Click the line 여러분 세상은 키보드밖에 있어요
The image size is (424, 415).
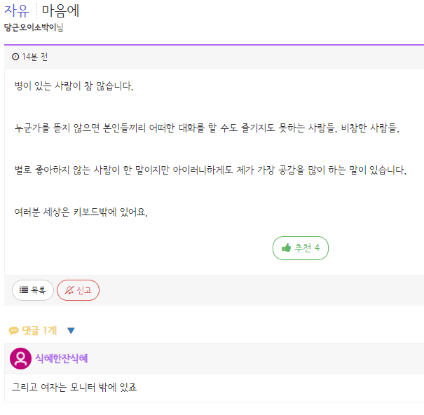click(81, 212)
